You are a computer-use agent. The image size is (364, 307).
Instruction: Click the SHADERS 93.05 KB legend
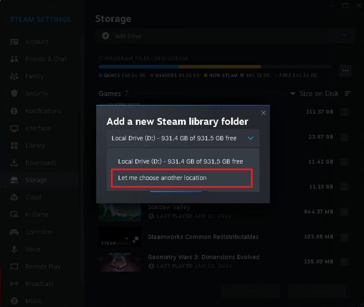(175, 75)
